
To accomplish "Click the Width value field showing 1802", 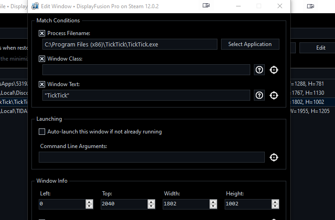I will pos(186,204).
